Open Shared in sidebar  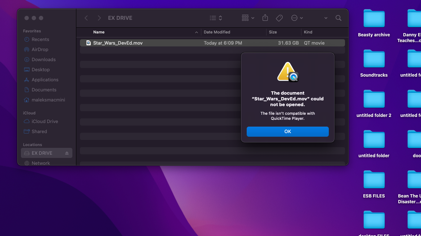tap(39, 131)
